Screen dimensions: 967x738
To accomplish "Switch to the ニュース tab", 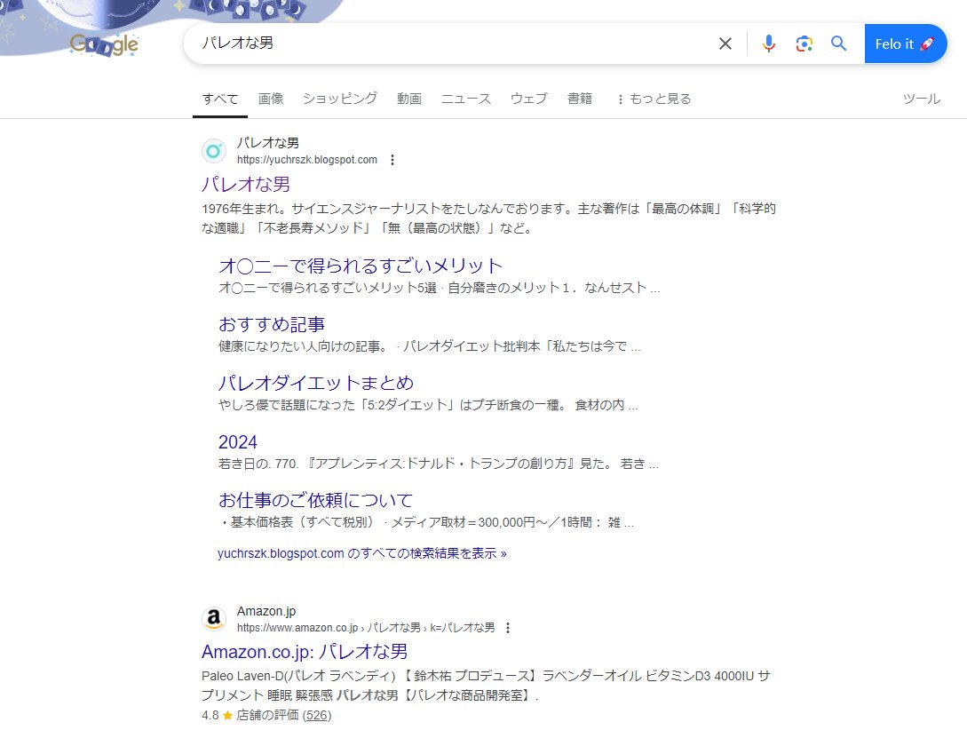I will 465,99.
